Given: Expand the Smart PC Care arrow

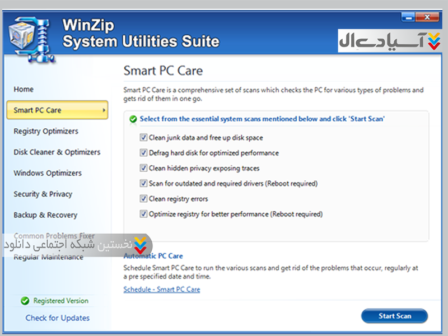Looking at the screenshot, I should pyautogui.click(x=104, y=110).
